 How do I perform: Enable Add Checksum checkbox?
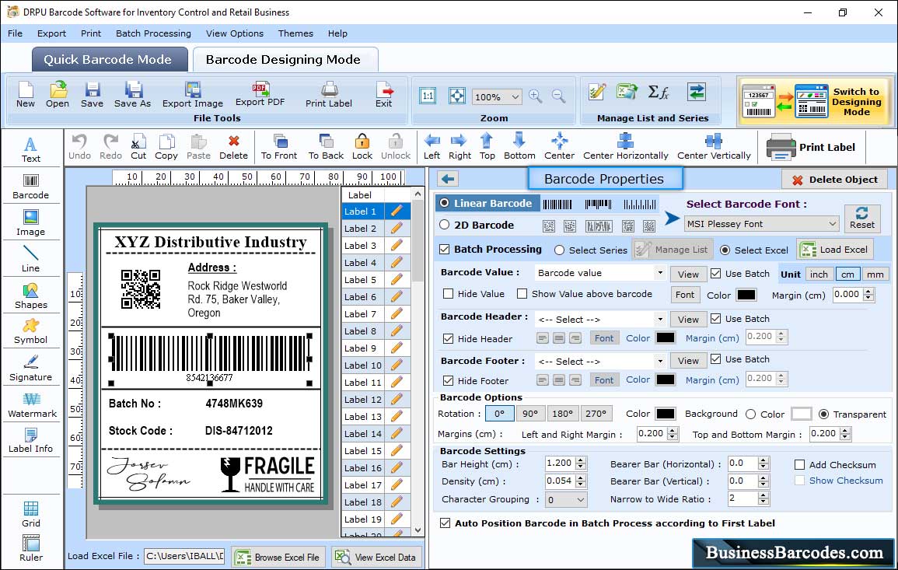click(799, 464)
